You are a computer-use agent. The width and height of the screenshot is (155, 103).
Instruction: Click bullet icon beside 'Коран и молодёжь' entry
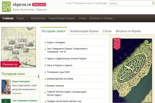(x=45, y=42)
